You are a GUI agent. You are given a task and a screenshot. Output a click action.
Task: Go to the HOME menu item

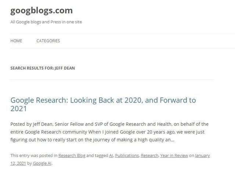click(x=16, y=41)
